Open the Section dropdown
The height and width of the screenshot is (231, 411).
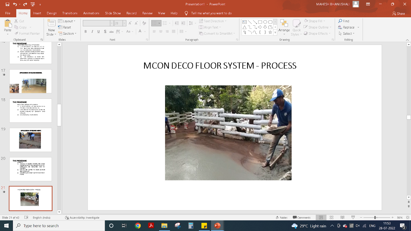click(x=67, y=33)
